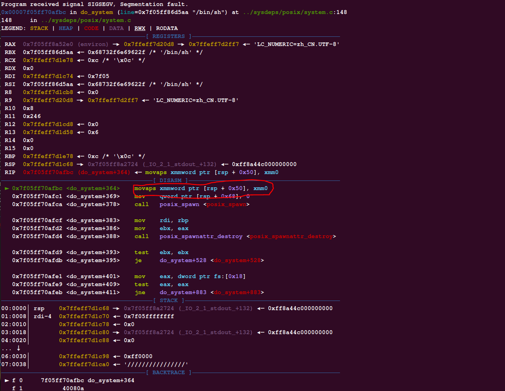This screenshot has height=391, width=505.
Task: Click the je do_system+528 instruction
Action: [x=199, y=261]
